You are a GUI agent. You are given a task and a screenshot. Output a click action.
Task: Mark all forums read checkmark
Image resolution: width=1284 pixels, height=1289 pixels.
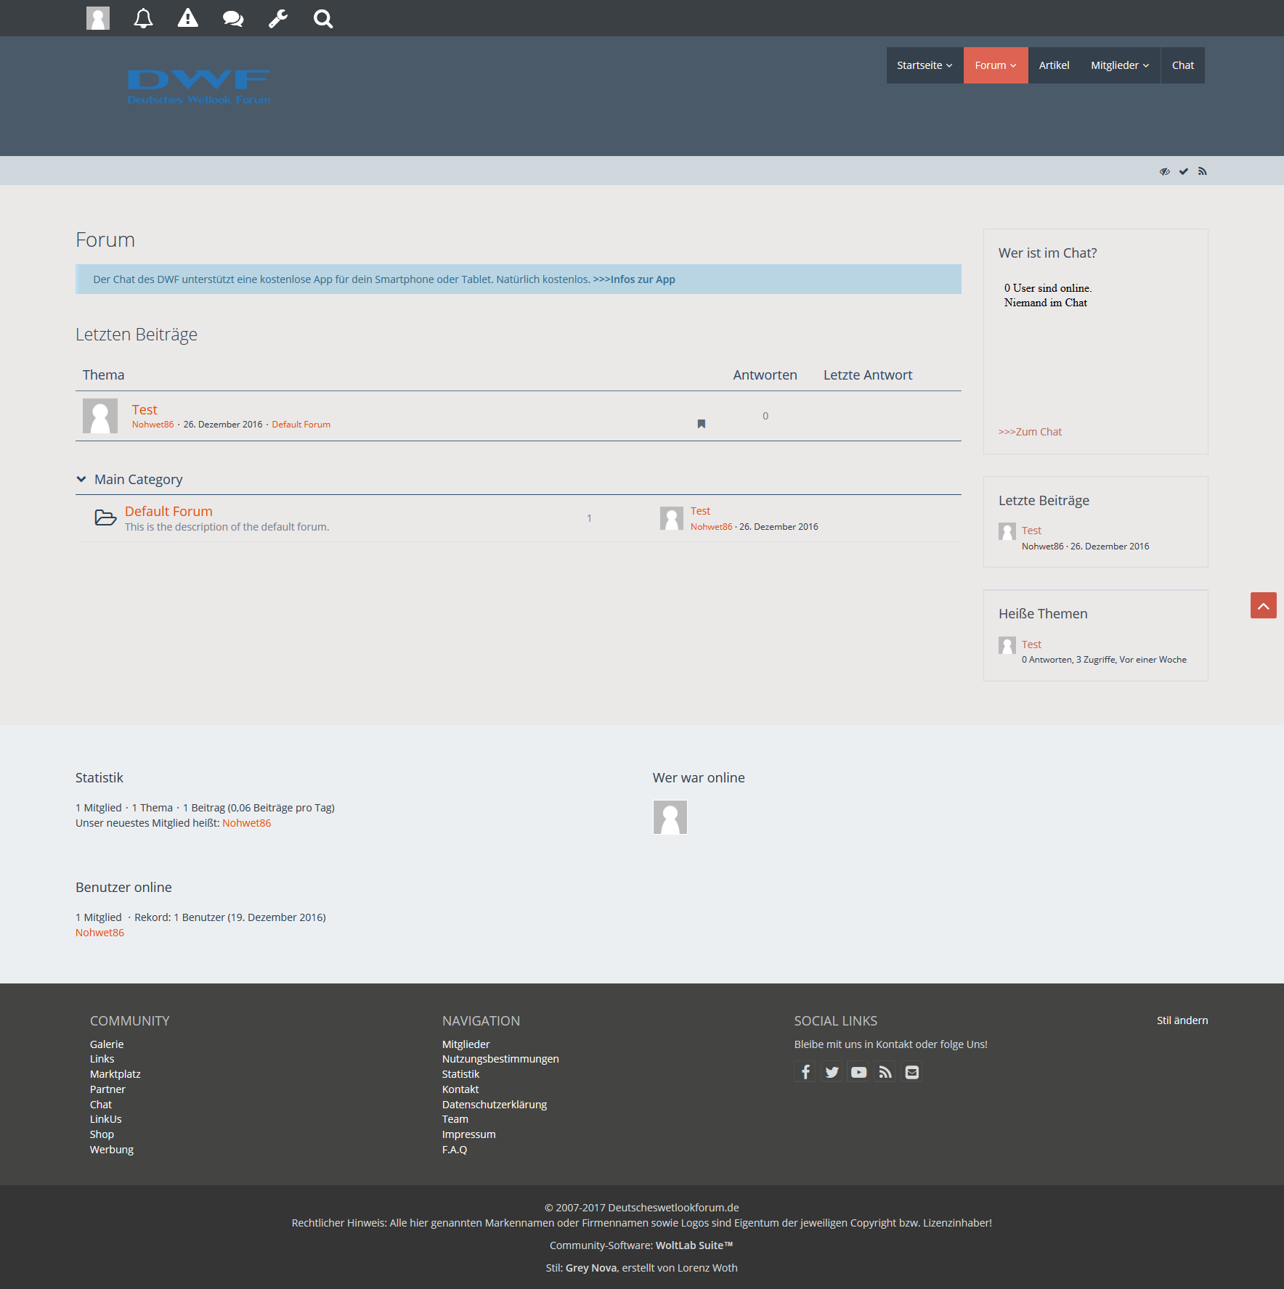coord(1184,171)
